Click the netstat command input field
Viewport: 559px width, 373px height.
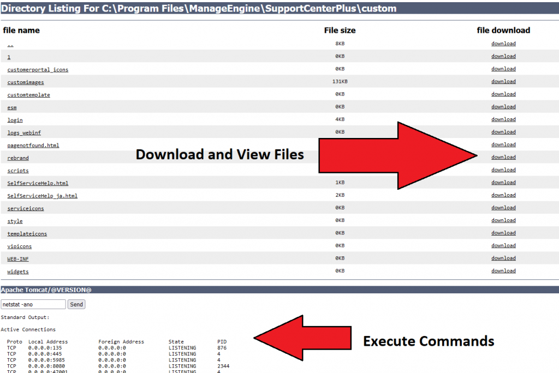[33, 304]
